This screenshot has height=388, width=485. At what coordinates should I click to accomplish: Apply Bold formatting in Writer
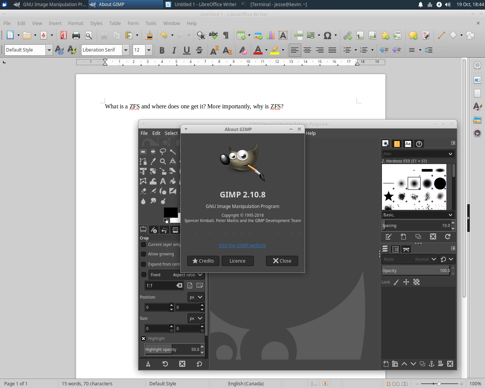pyautogui.click(x=162, y=50)
